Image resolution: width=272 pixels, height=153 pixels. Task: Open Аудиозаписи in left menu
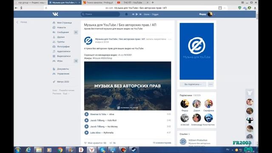(63, 51)
